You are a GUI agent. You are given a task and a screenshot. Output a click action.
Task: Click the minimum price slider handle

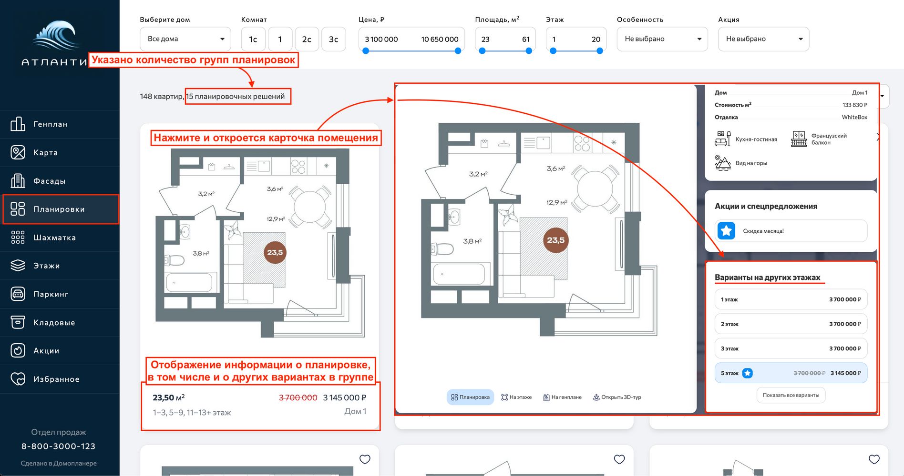[x=366, y=50]
